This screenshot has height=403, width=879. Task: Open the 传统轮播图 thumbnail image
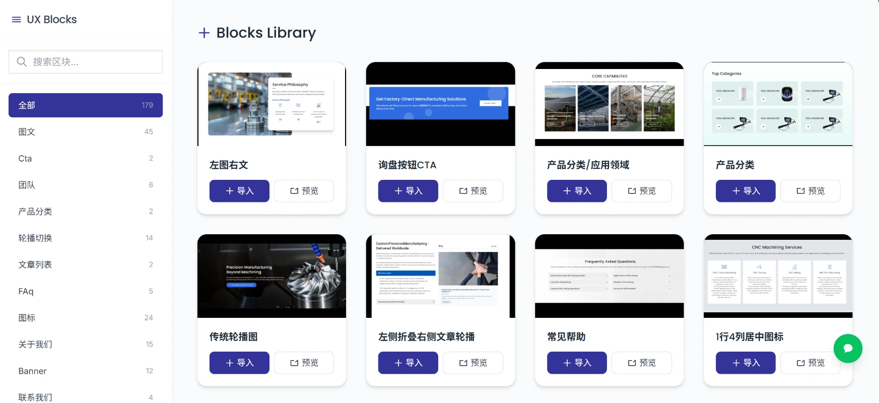pos(272,276)
